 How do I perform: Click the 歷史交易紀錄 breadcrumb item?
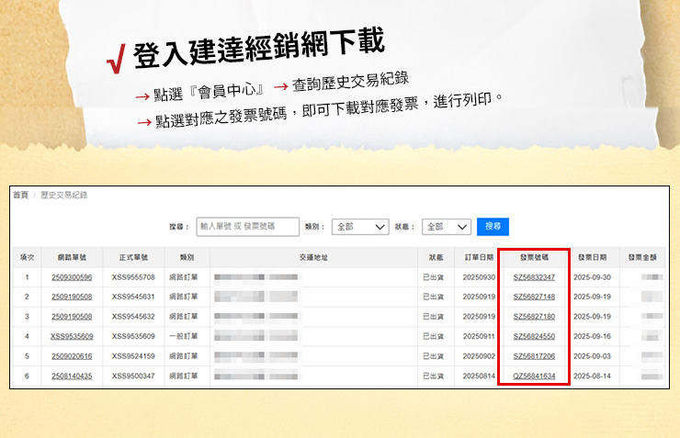[x=57, y=196]
